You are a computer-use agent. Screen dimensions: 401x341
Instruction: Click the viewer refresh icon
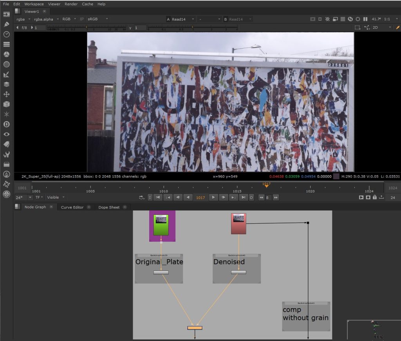point(350,19)
